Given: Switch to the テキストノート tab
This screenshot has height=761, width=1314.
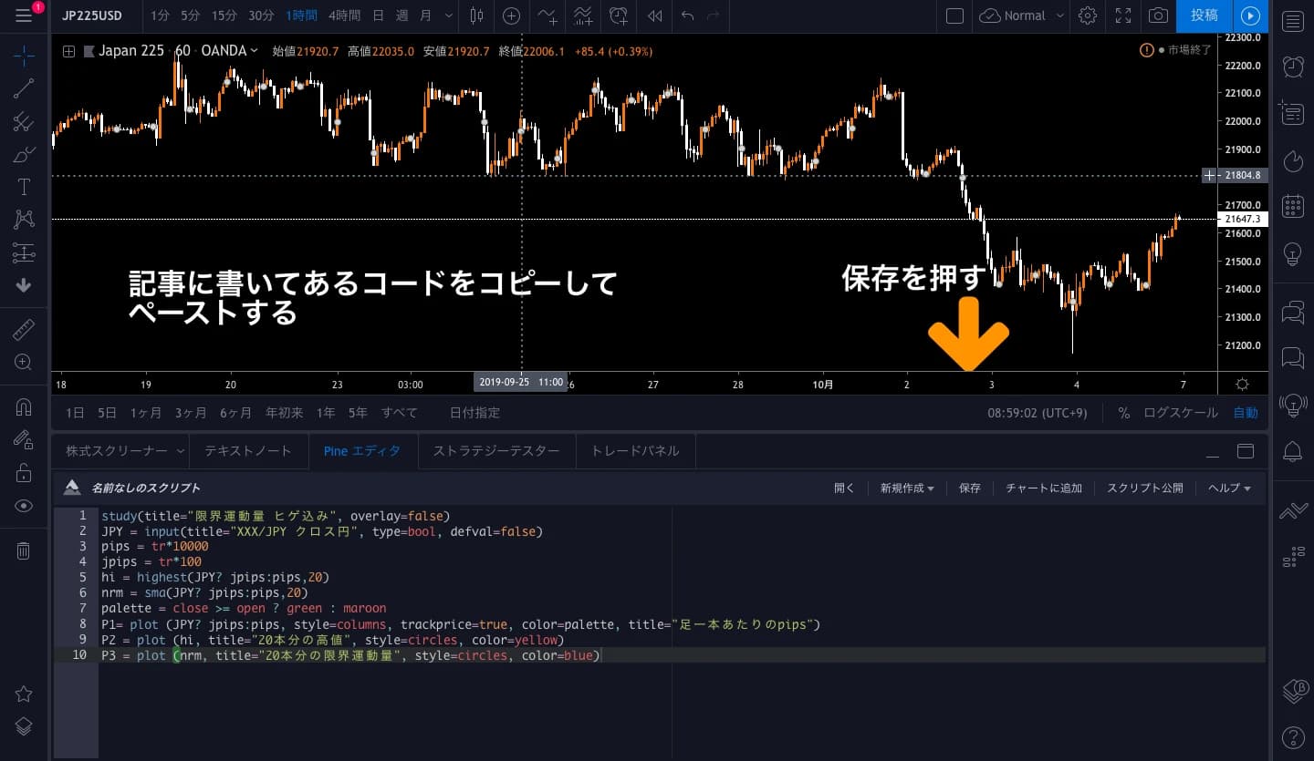Looking at the screenshot, I should pos(248,450).
